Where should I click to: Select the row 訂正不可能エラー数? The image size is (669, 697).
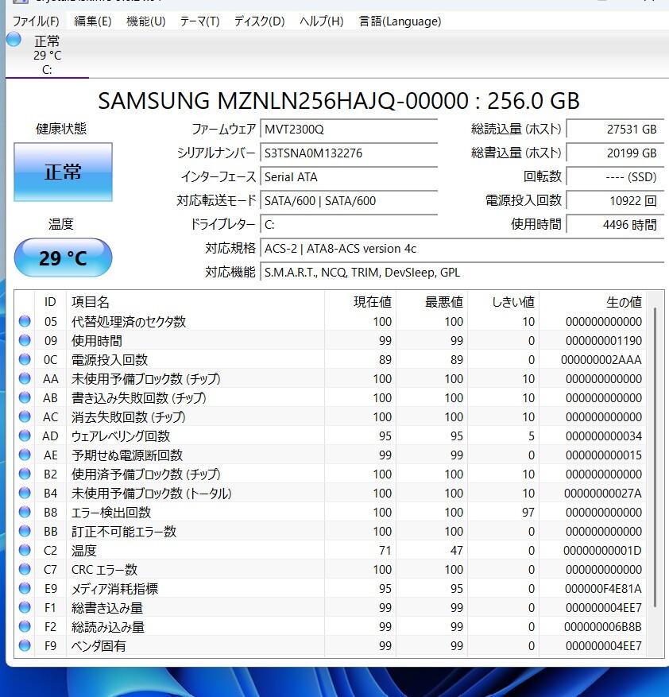(331, 531)
